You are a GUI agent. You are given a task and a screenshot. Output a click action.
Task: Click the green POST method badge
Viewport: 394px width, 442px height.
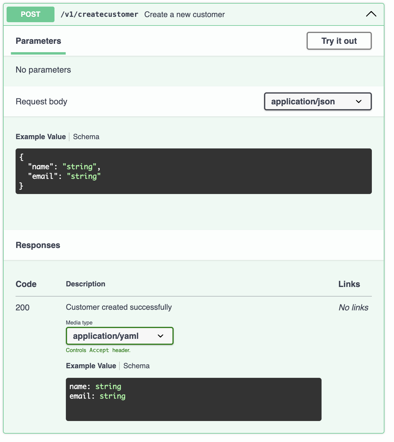point(31,14)
